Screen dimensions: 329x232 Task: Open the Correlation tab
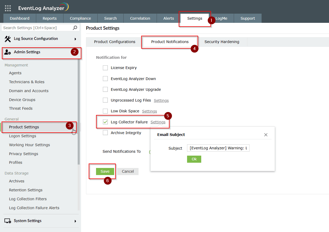point(140,18)
